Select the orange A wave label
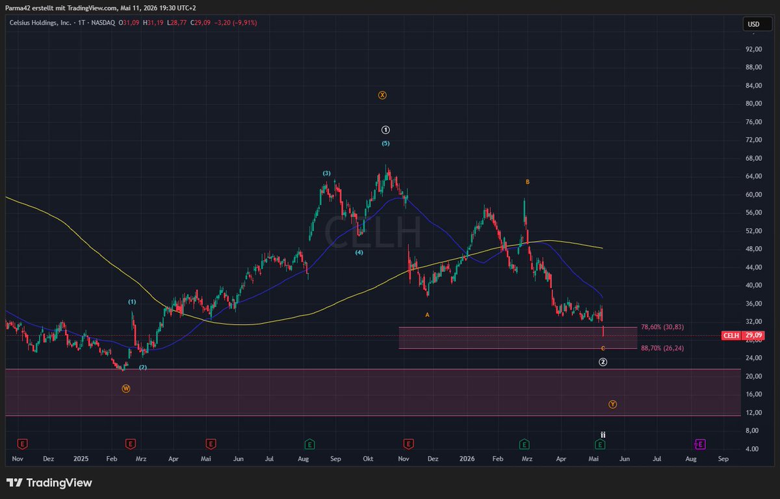This screenshot has width=780, height=499. pos(427,314)
